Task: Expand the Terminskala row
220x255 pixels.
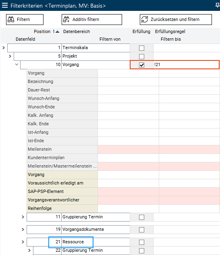Action: (4, 48)
